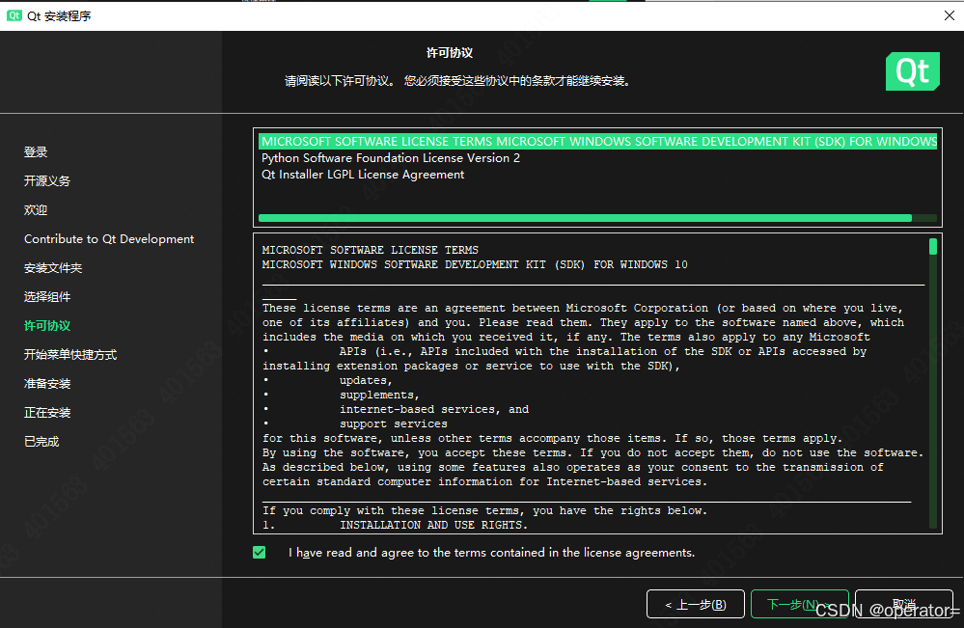Click the 欢迎 step in the sidebar

[36, 209]
